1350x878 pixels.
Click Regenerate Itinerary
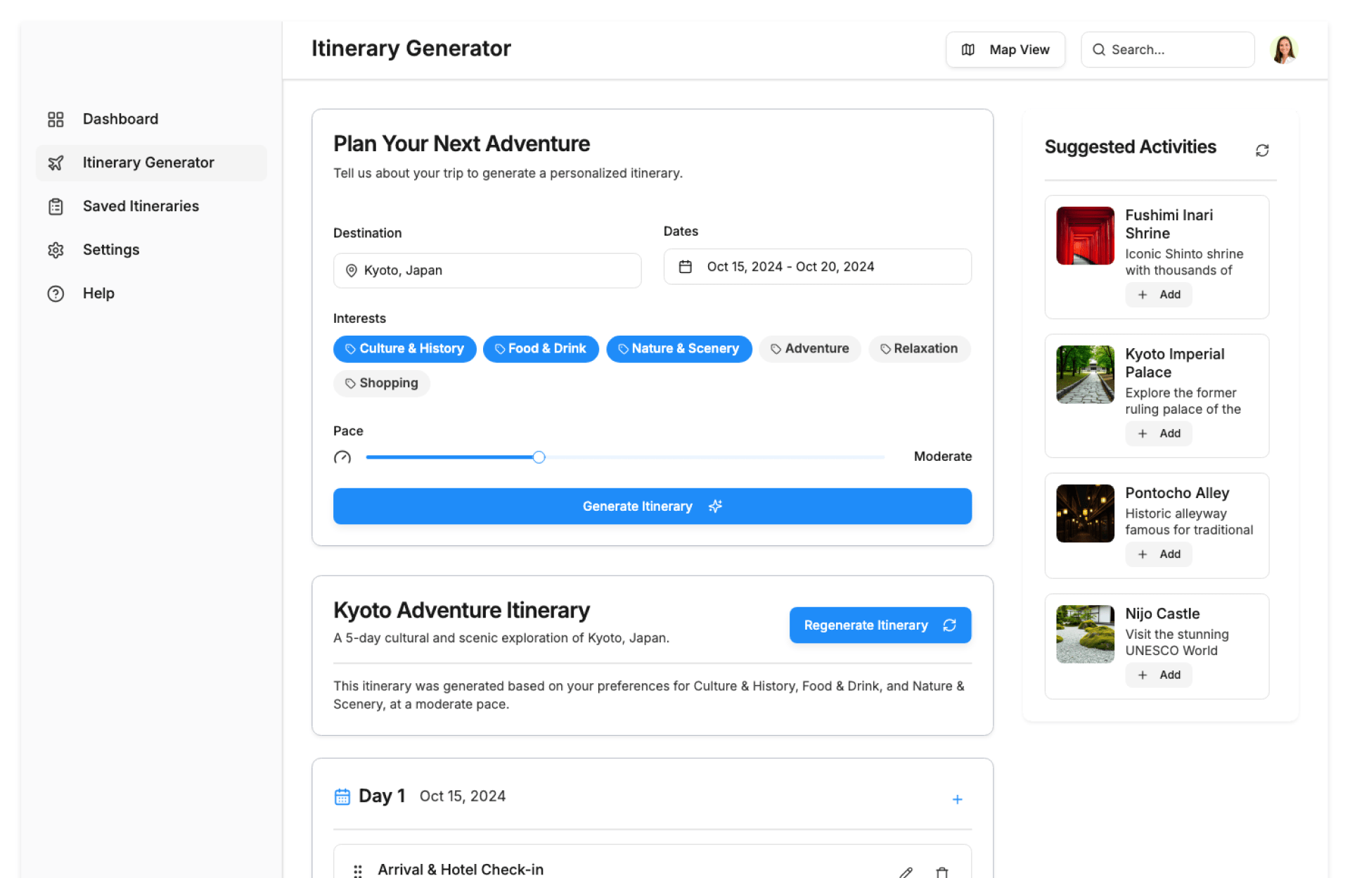[x=880, y=625]
